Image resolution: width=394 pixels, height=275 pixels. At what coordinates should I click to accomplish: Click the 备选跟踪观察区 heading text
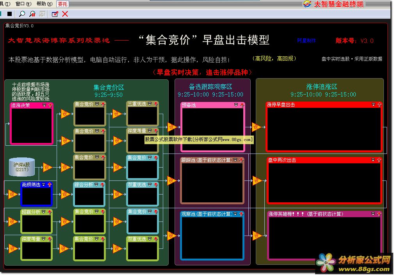coord(210,87)
